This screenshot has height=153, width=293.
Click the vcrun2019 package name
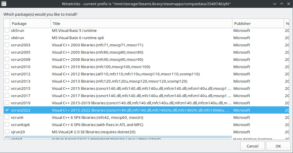tap(21, 103)
